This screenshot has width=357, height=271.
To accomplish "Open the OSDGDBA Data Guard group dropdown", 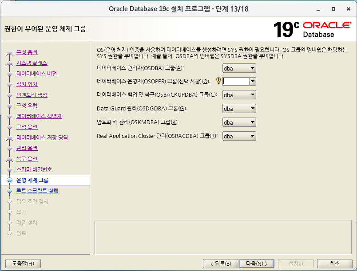I will (239, 109).
